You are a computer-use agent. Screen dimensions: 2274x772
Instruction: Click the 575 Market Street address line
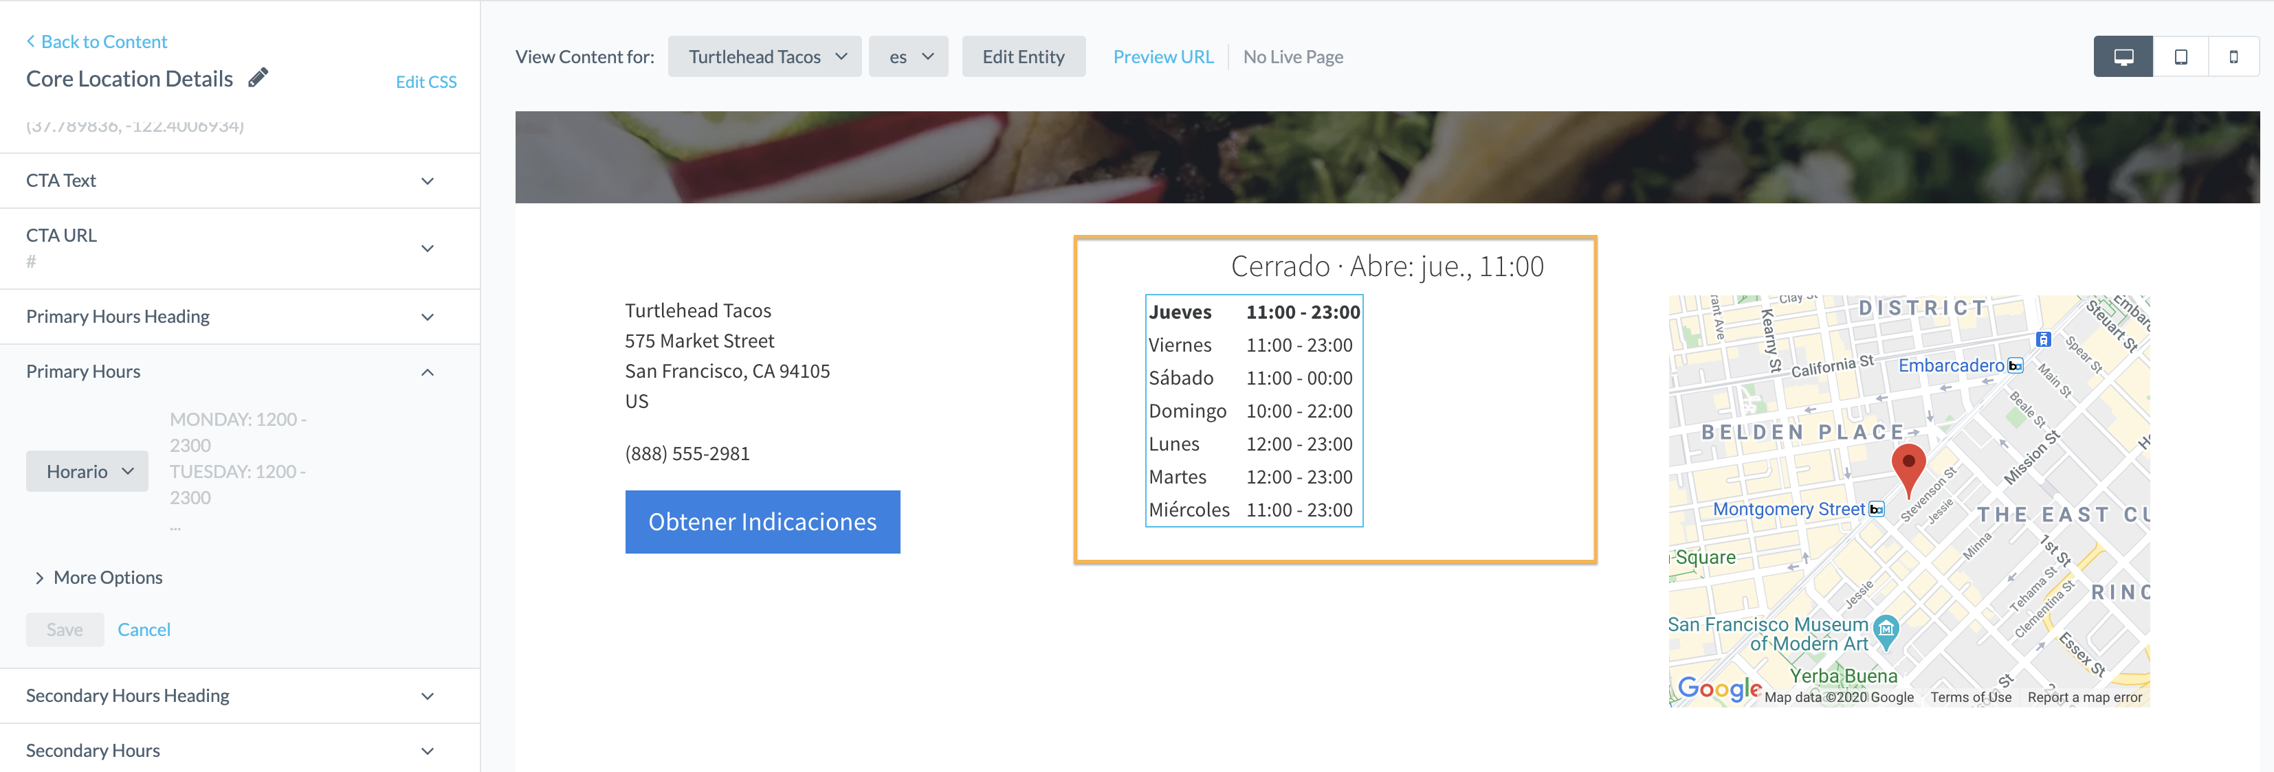(699, 341)
